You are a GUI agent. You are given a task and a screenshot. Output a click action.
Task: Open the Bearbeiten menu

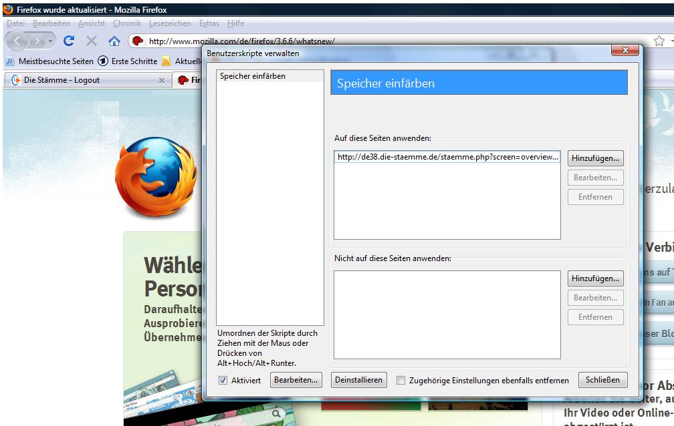coord(51,23)
